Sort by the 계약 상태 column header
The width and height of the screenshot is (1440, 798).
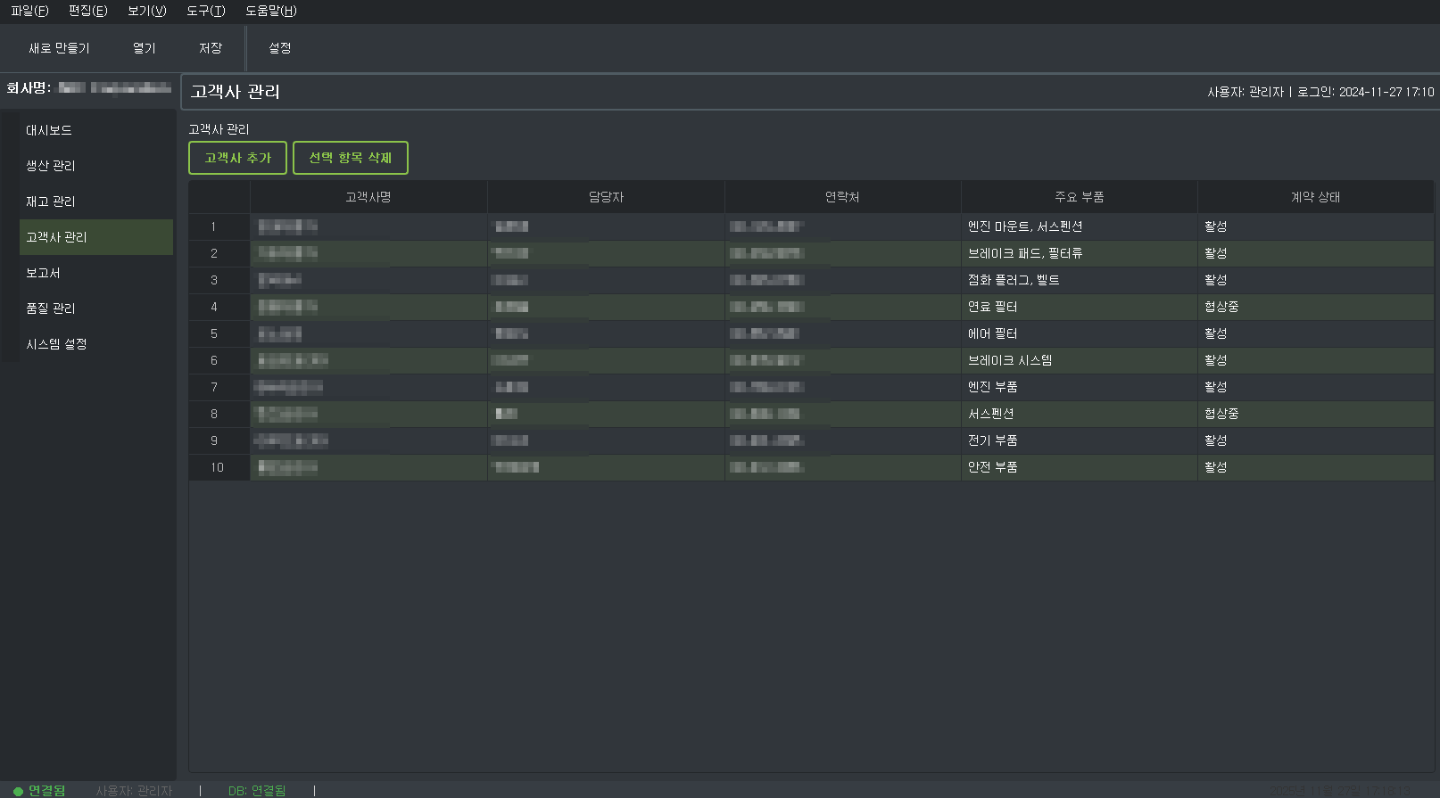pyautogui.click(x=1315, y=197)
